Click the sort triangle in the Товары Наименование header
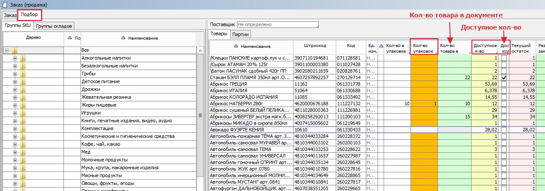Image resolution: width=545 pixels, height=191 pixels. [x=236, y=46]
